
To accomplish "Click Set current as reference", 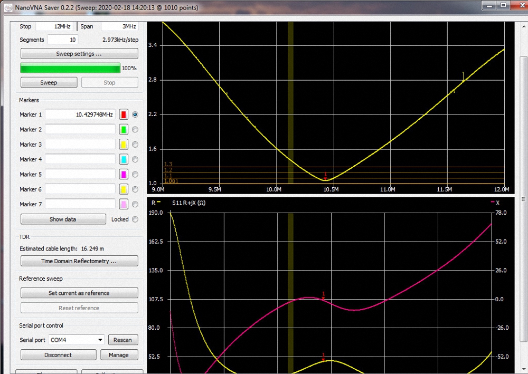I will tap(79, 293).
